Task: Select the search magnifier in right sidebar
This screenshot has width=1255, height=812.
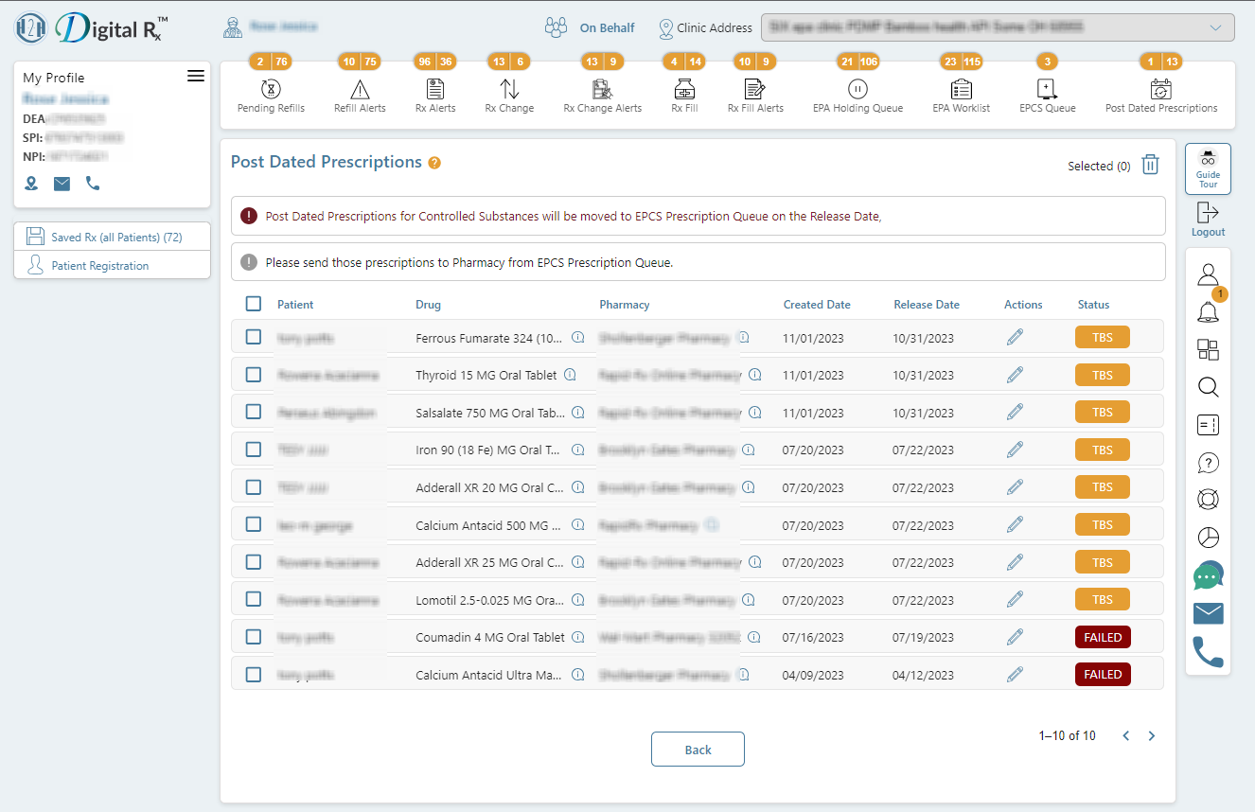Action: (1208, 387)
